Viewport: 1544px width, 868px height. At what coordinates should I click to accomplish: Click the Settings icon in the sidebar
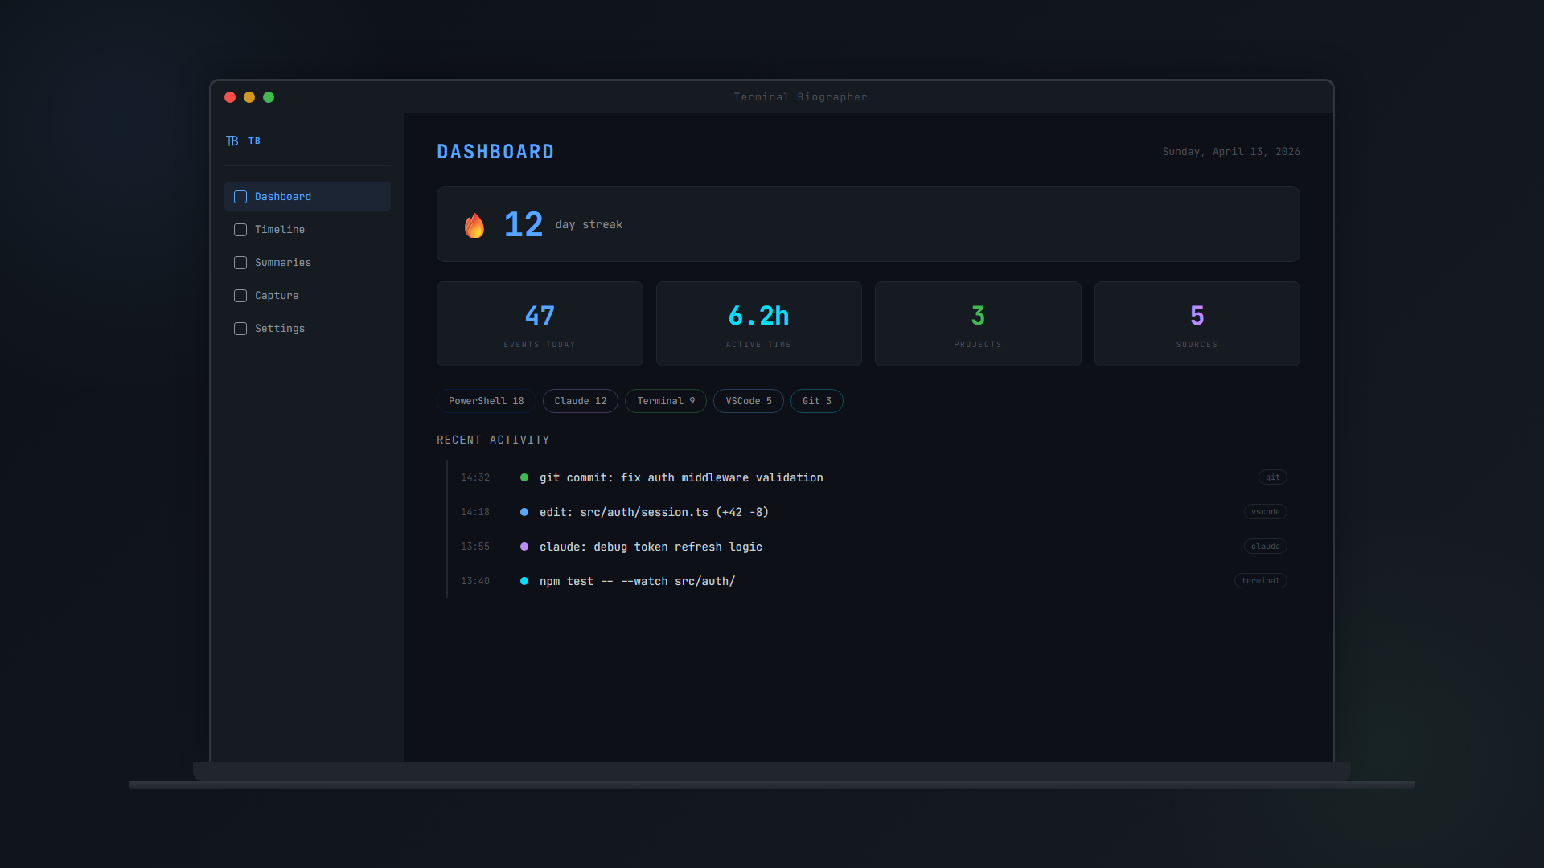[240, 329]
